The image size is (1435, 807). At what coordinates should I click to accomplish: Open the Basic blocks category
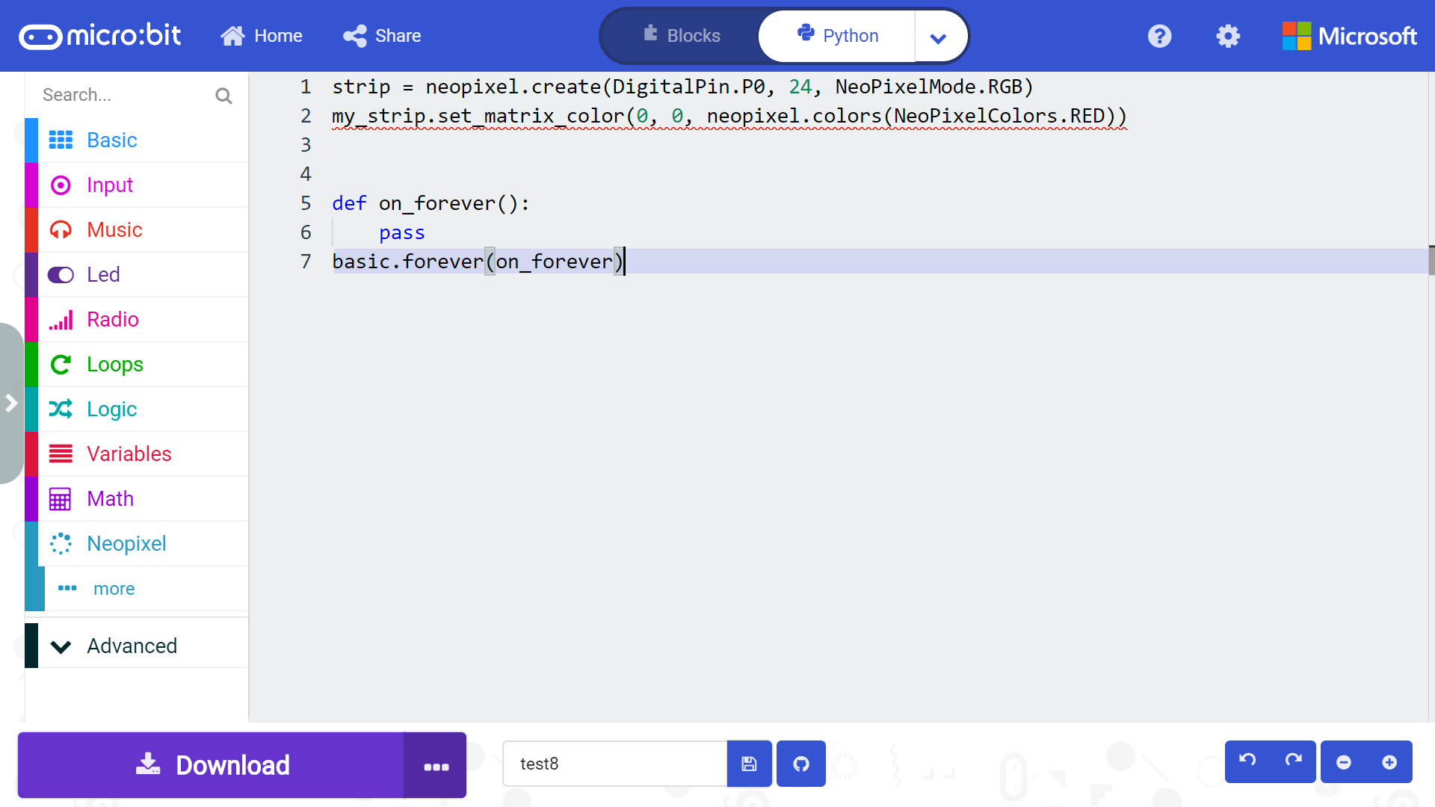112,140
